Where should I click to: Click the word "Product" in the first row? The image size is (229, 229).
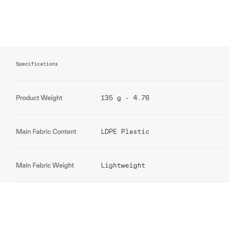(28, 98)
